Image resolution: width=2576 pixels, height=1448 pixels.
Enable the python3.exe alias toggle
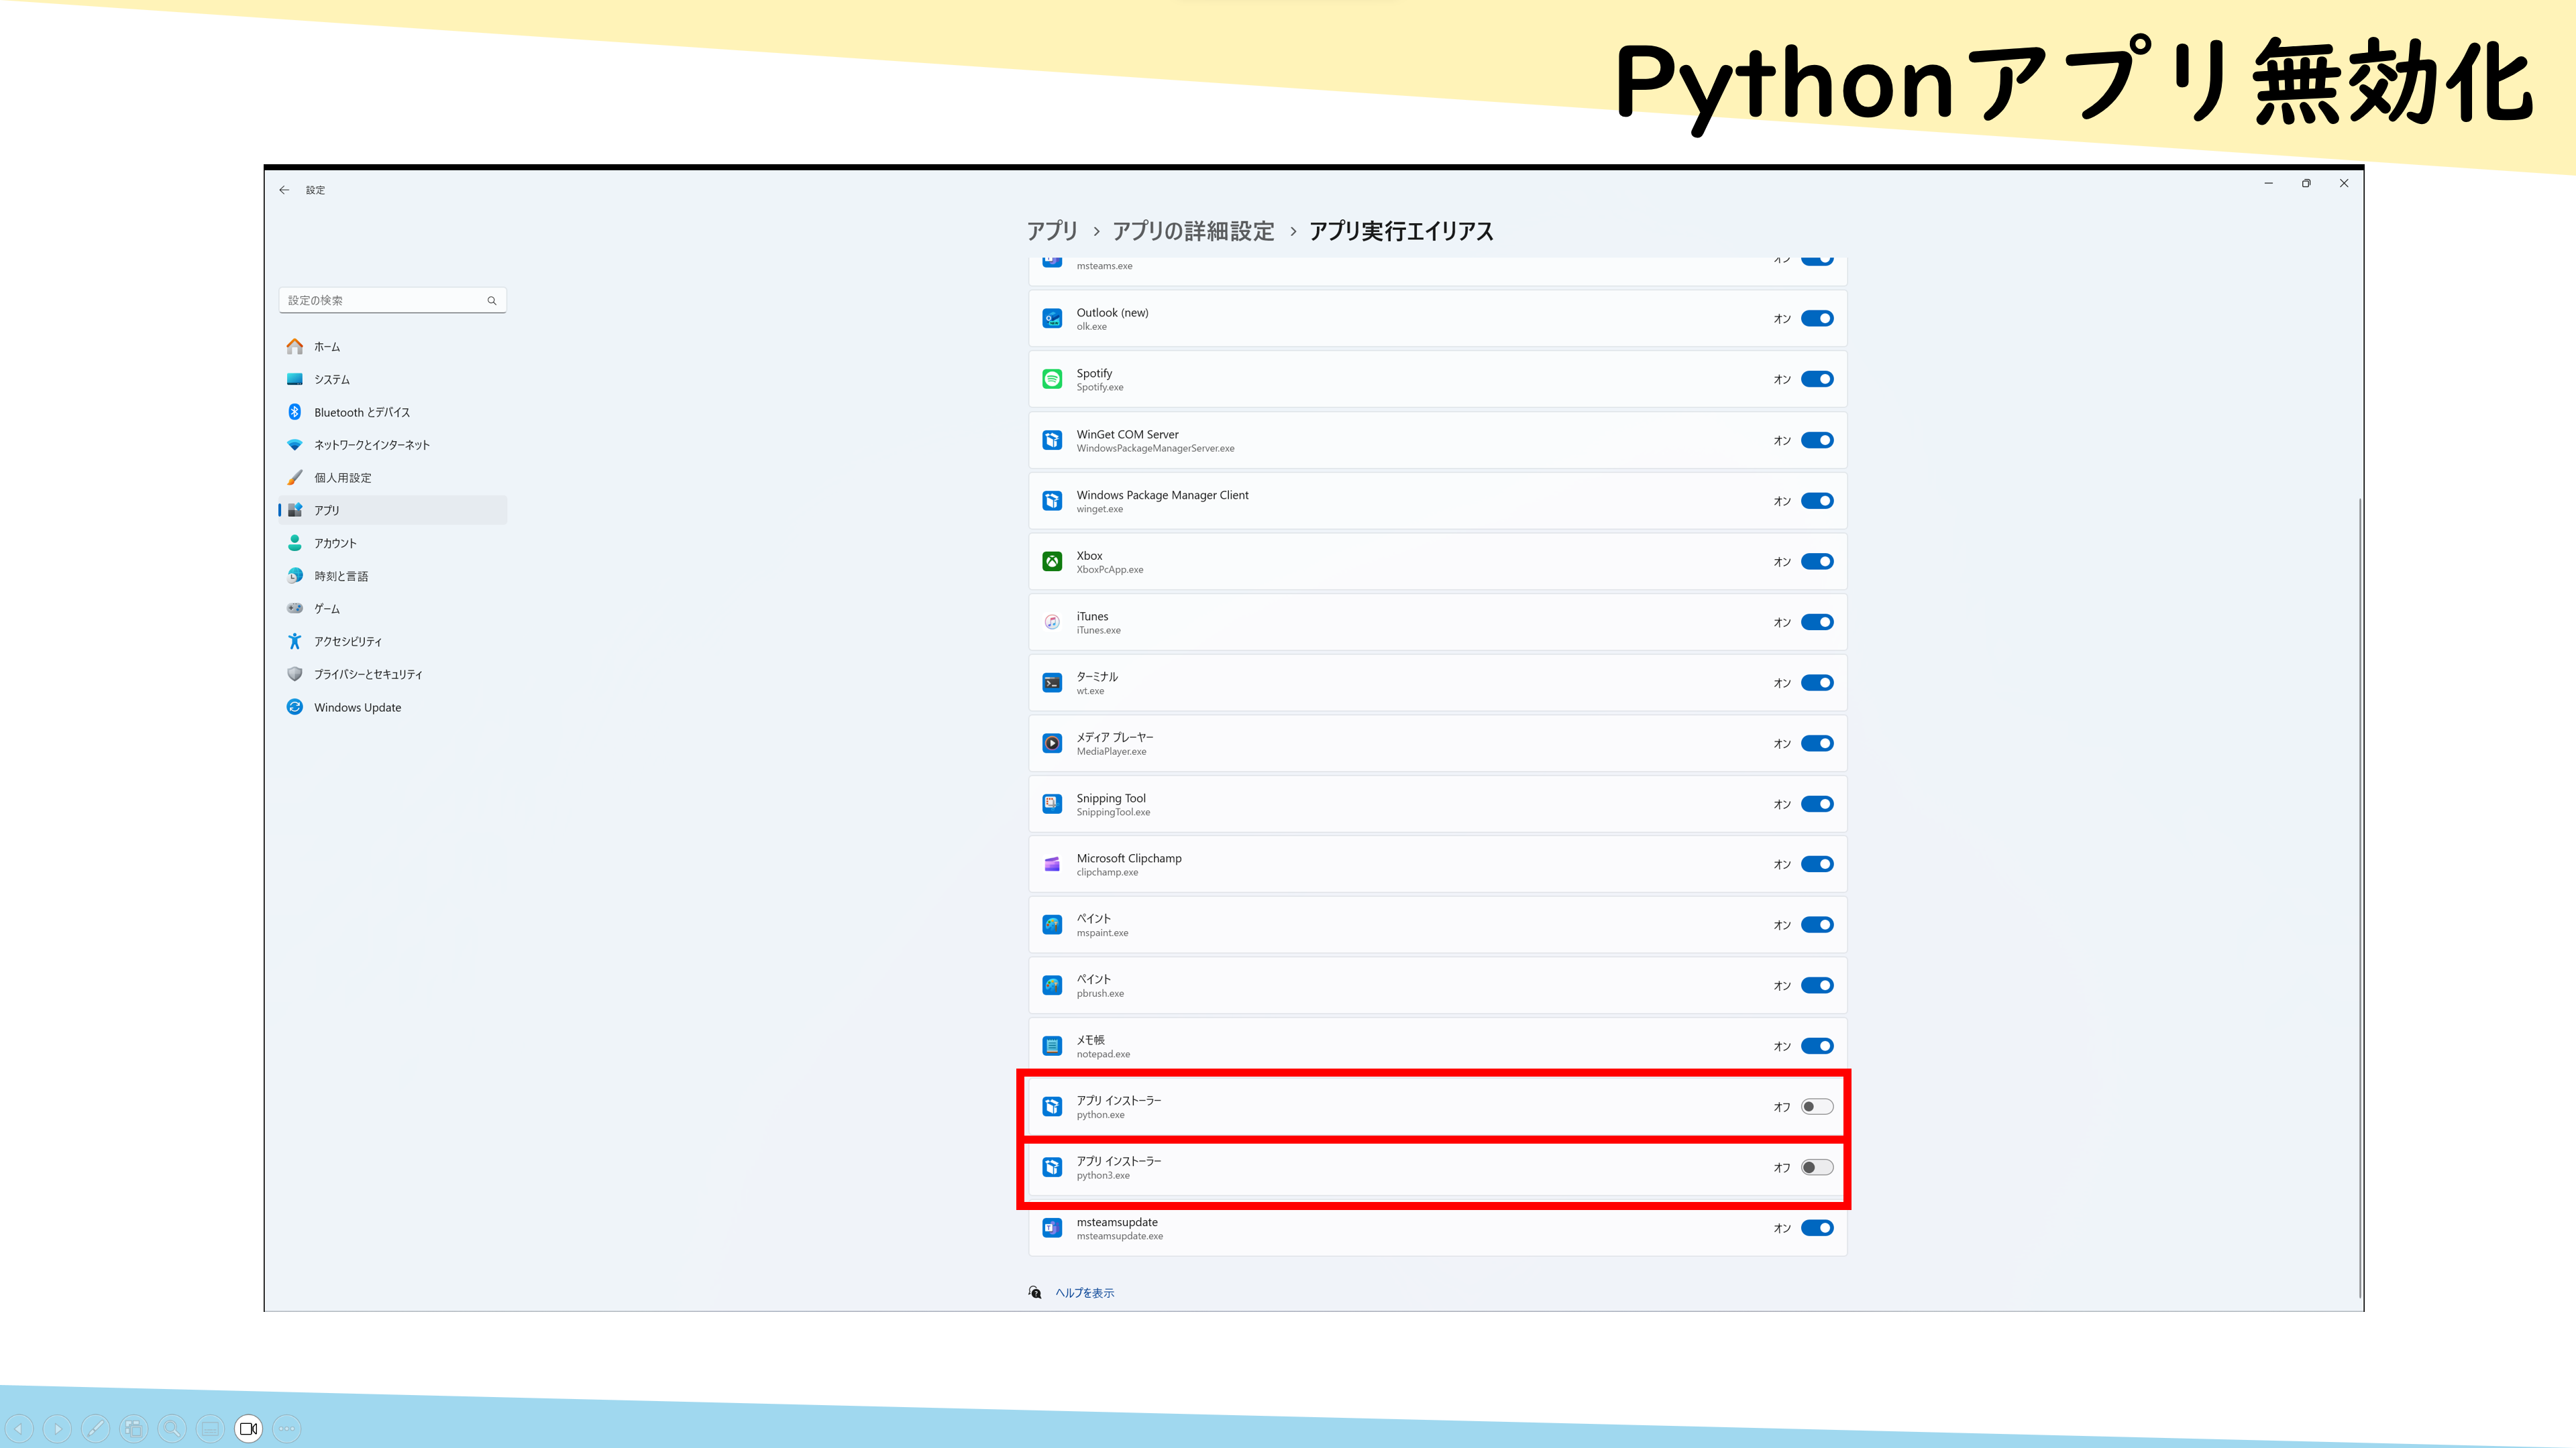tap(1817, 1168)
